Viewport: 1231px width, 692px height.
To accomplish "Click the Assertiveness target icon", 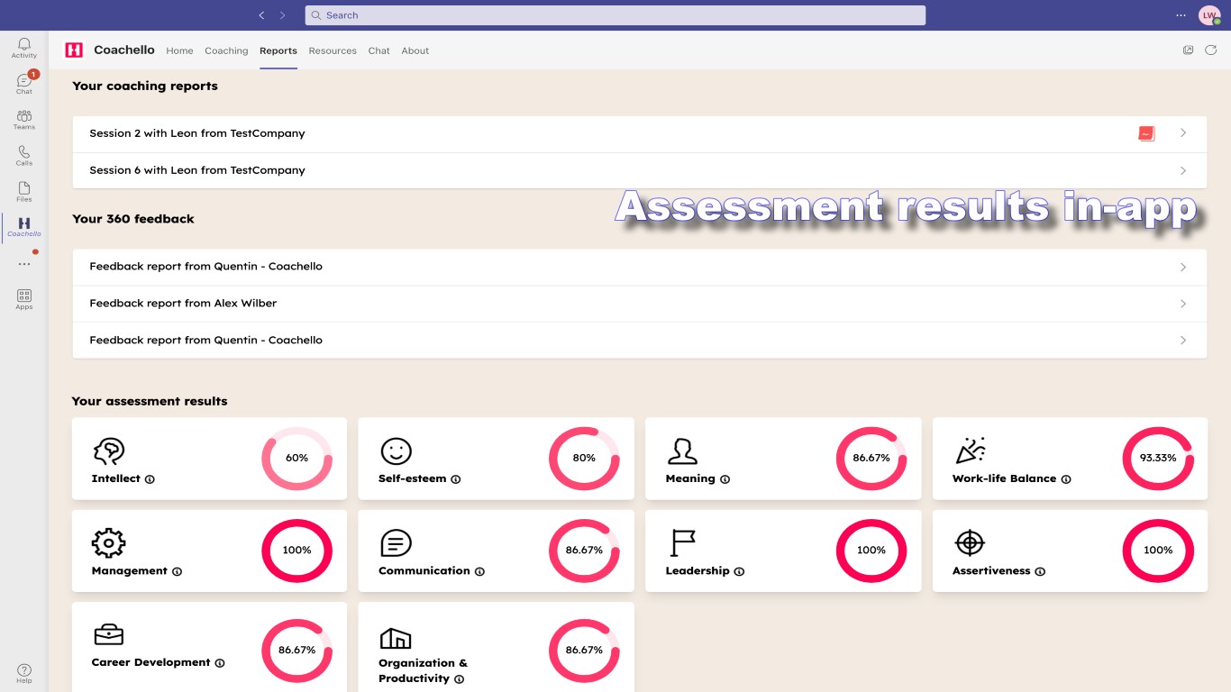I will (x=970, y=542).
